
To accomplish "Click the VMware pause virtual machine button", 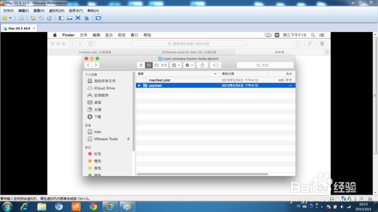I will [x=5, y=18].
